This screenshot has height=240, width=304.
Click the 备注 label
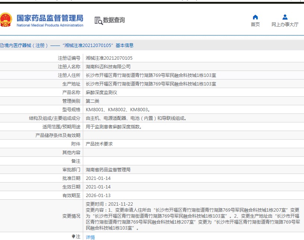76,161
